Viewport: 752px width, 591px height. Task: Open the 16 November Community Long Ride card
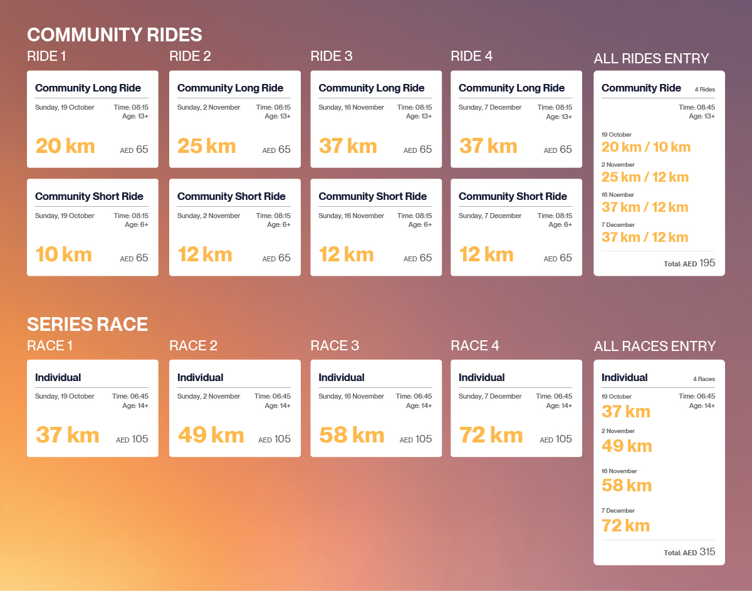(x=375, y=119)
